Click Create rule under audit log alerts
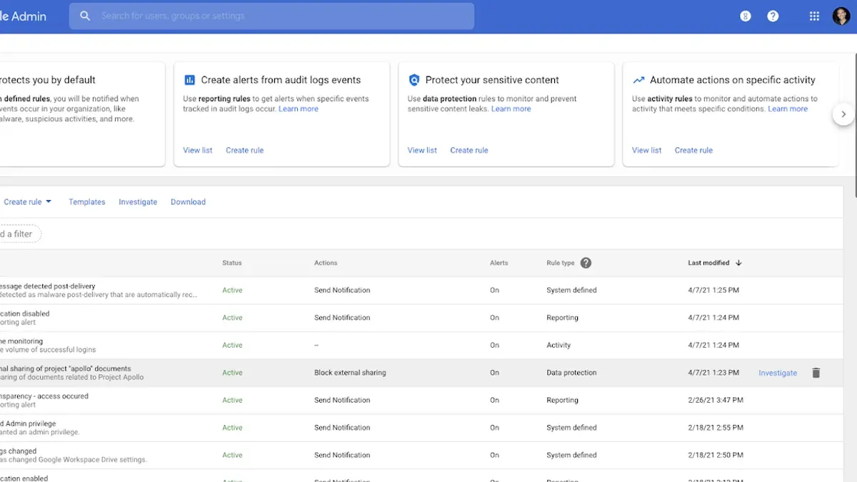 click(245, 150)
